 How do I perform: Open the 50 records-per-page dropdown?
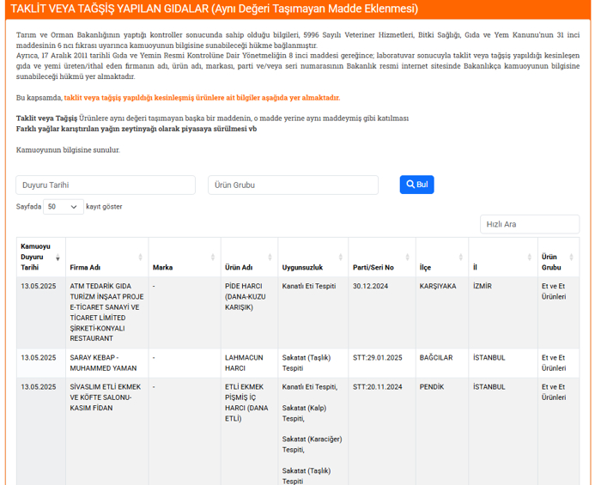[64, 207]
